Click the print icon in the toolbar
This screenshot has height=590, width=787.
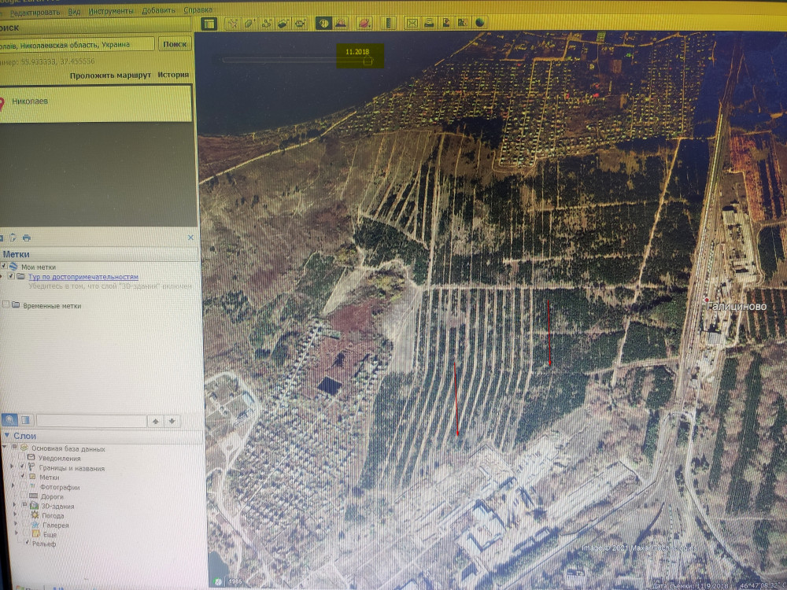(429, 24)
